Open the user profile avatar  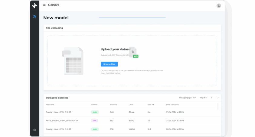coord(218,5)
